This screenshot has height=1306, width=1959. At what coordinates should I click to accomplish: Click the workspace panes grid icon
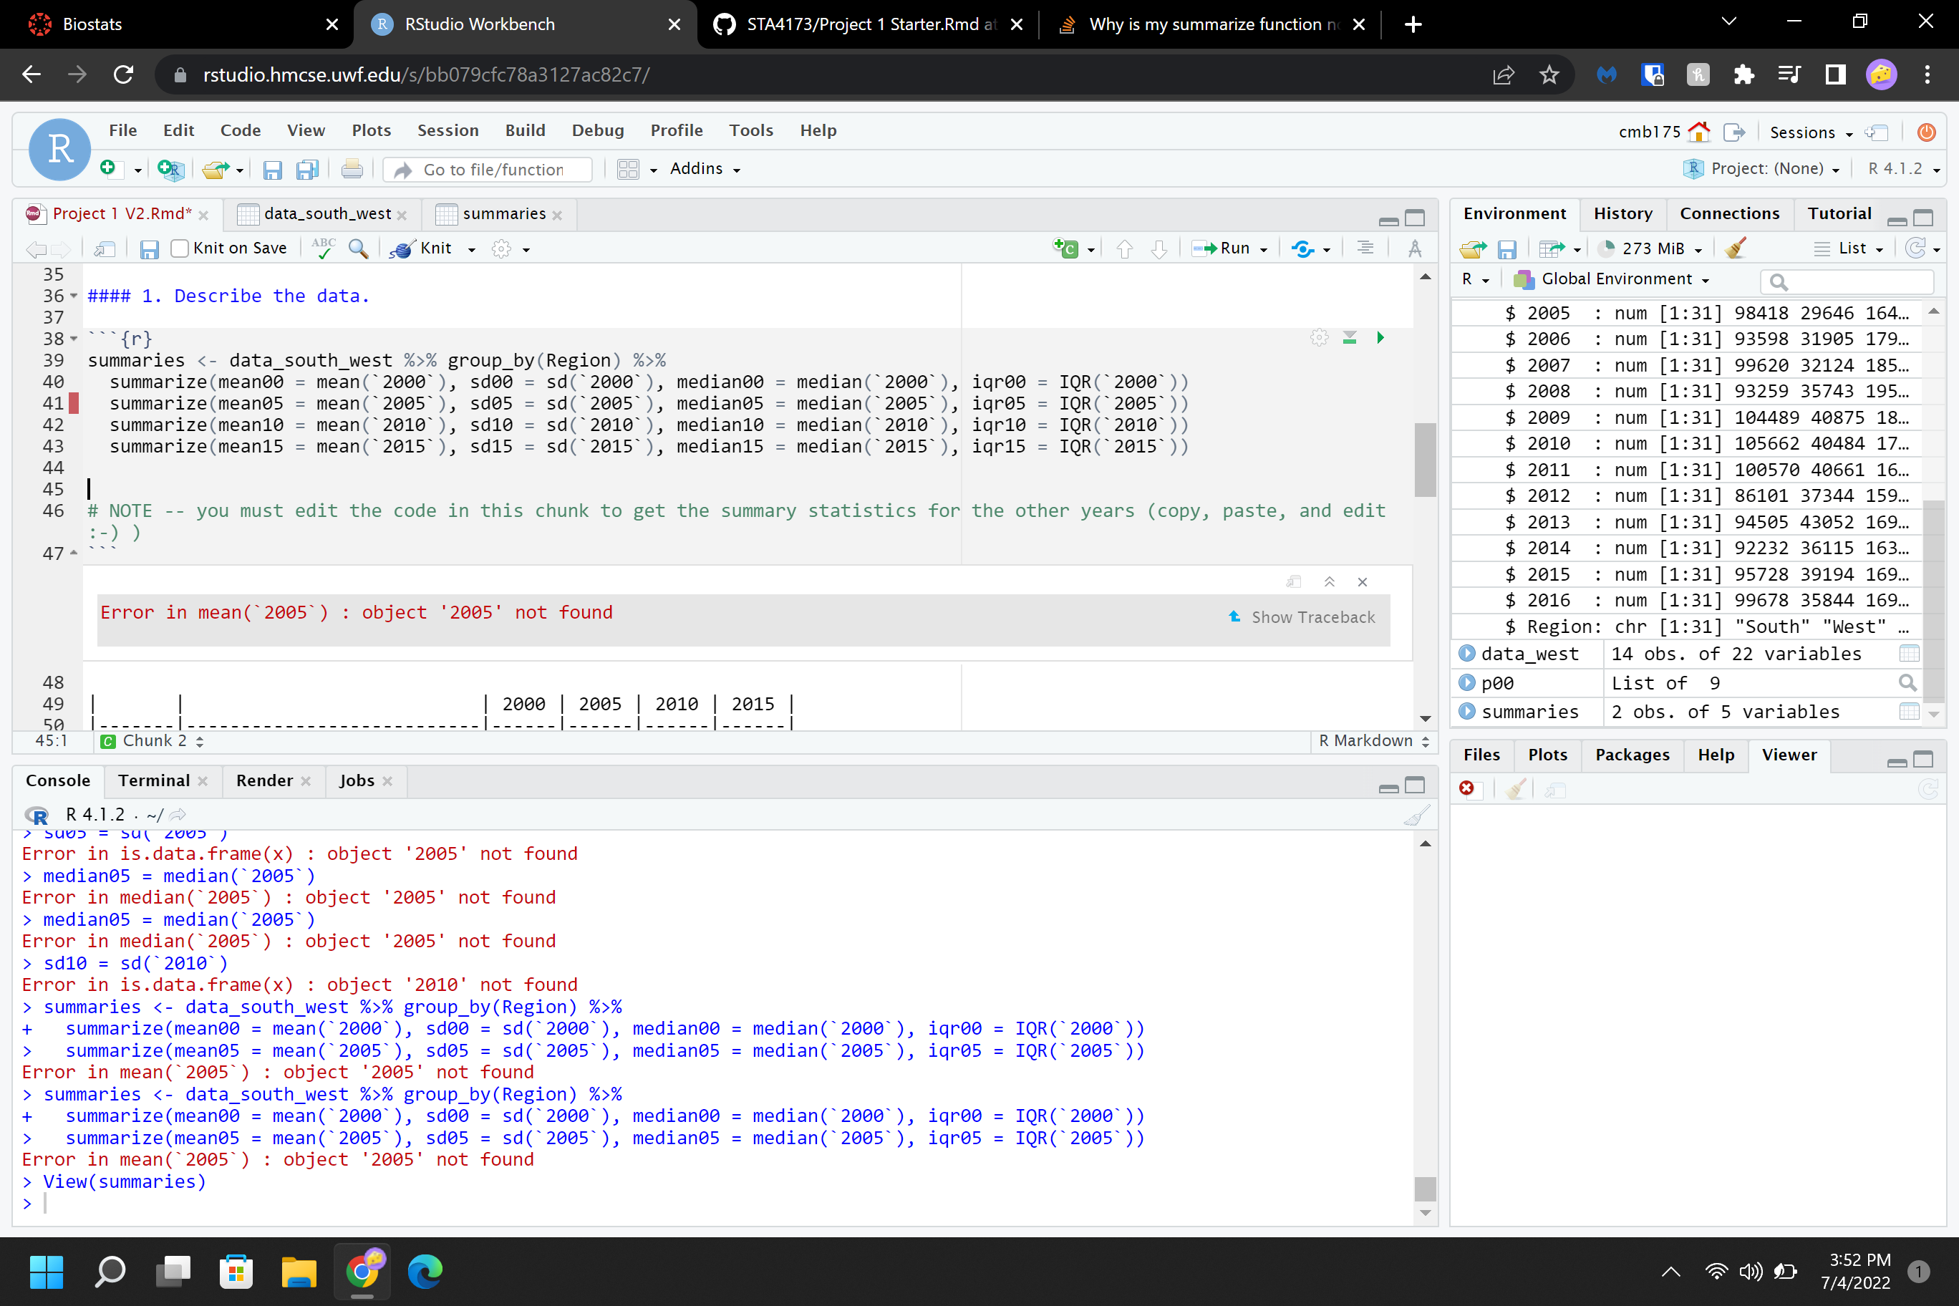[x=628, y=170]
